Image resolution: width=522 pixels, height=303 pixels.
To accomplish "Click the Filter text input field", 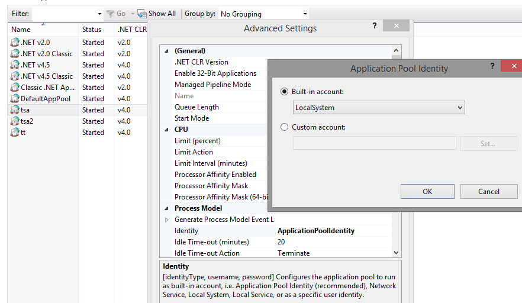I will coord(64,14).
